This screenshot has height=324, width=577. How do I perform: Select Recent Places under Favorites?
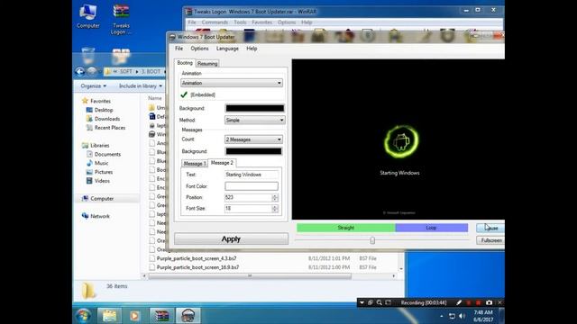point(105,128)
